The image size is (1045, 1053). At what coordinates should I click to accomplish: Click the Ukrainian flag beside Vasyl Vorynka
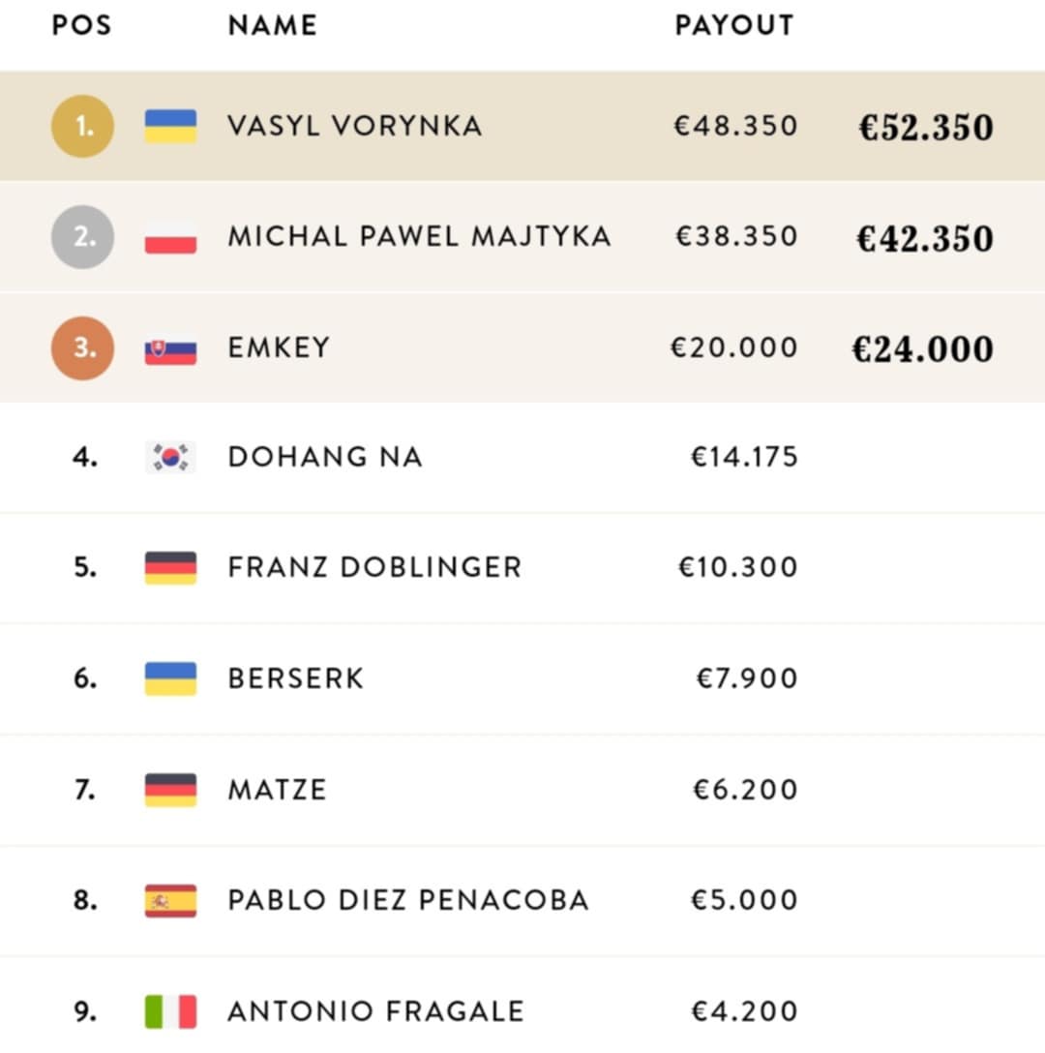point(170,126)
